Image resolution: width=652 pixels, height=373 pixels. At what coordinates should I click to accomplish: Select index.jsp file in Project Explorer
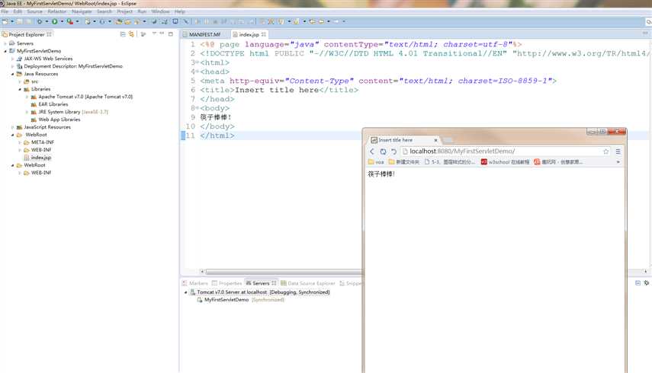[x=40, y=158]
